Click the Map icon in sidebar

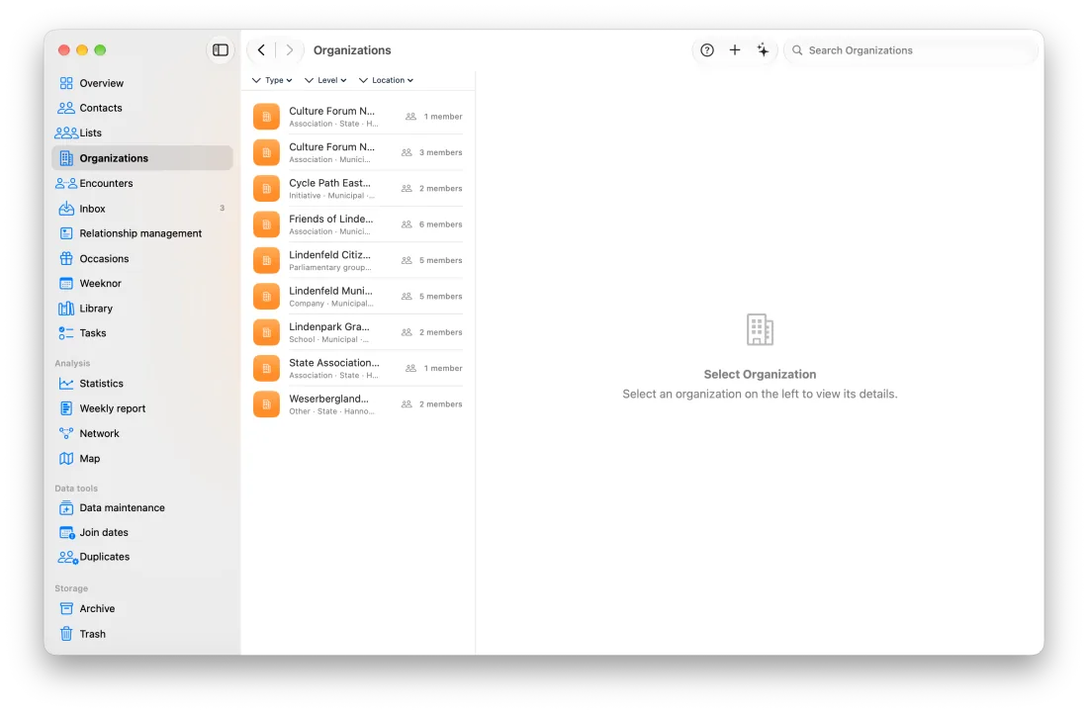tap(66, 459)
